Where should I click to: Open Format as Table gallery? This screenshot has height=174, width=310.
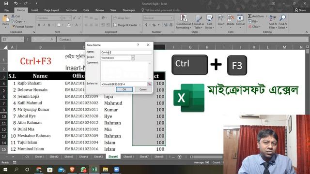click(x=198, y=22)
